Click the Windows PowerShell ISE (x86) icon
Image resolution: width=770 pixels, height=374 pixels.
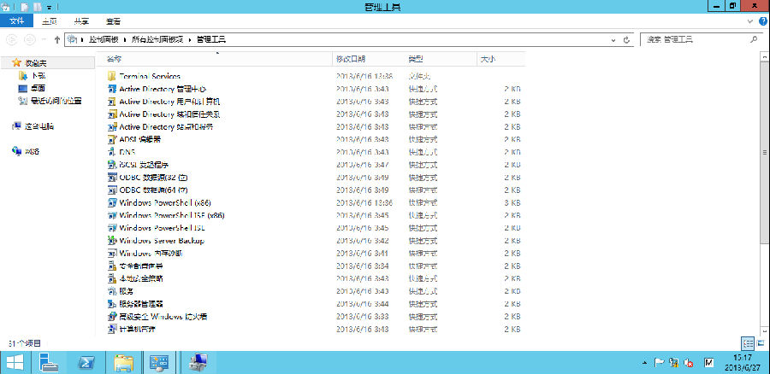click(x=111, y=215)
